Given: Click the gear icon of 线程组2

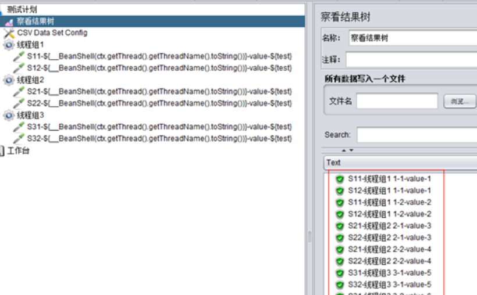Looking at the screenshot, I should click(9, 80).
